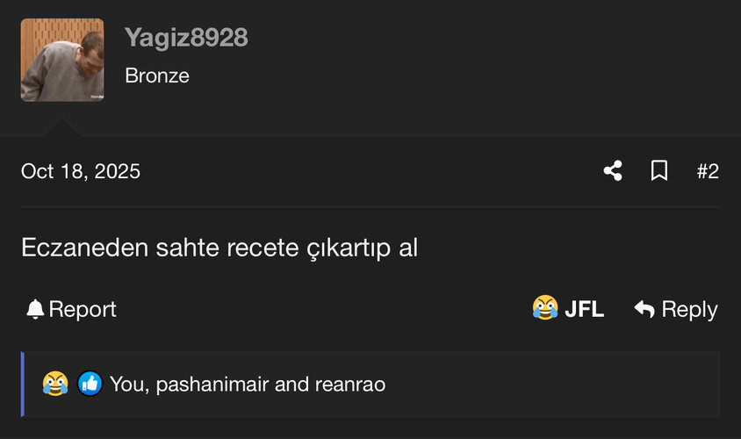Open the Yagiz8928 avatar picture
741x439 pixels.
point(62,60)
